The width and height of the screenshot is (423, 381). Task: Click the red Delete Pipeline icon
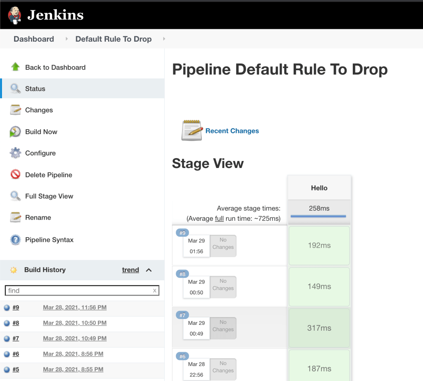(x=15, y=175)
